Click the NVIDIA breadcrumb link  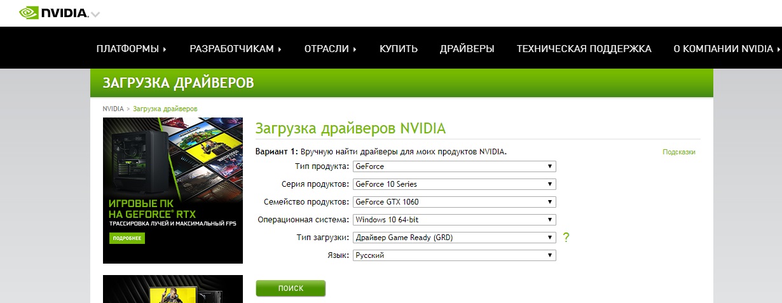pos(113,109)
